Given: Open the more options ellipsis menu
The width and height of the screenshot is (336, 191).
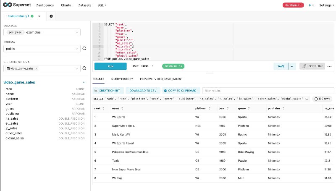Looking at the screenshot, I should (x=330, y=66).
